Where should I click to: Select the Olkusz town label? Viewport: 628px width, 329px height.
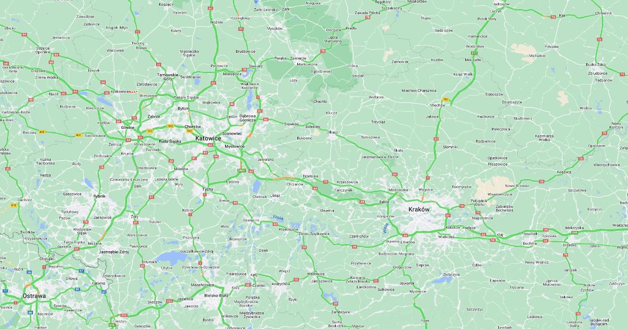click(332, 132)
